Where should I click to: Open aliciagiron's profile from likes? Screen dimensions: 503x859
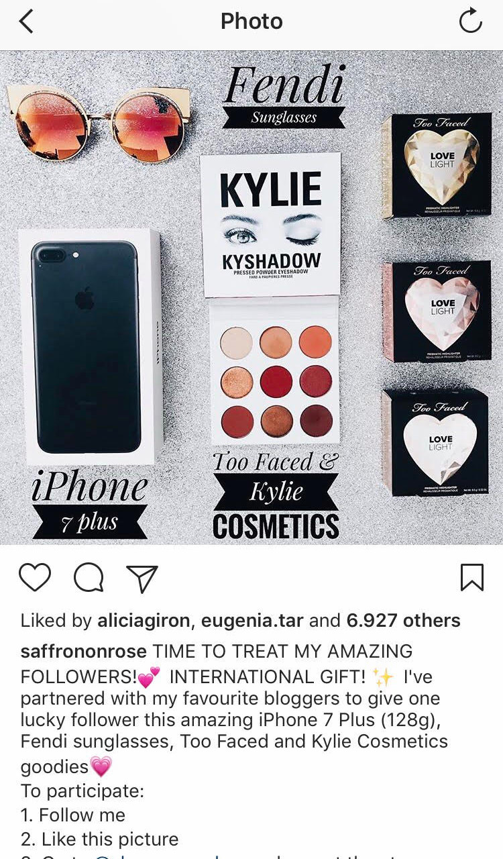coord(145,621)
